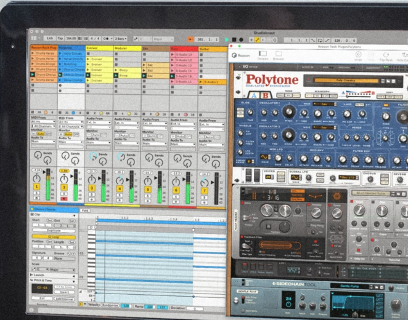Screen dimensions: 408x320
Task: Click the scale mode icon in toolbar
Action: pyautogui.click(x=136, y=39)
